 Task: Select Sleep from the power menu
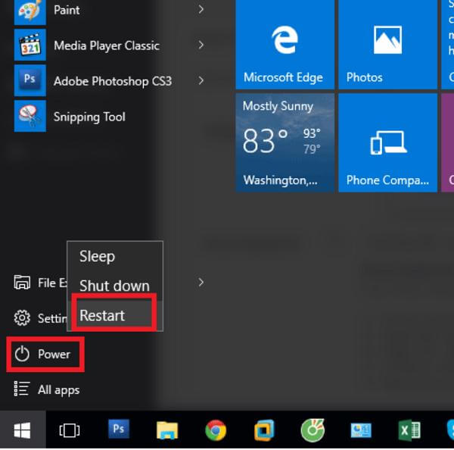(x=97, y=257)
